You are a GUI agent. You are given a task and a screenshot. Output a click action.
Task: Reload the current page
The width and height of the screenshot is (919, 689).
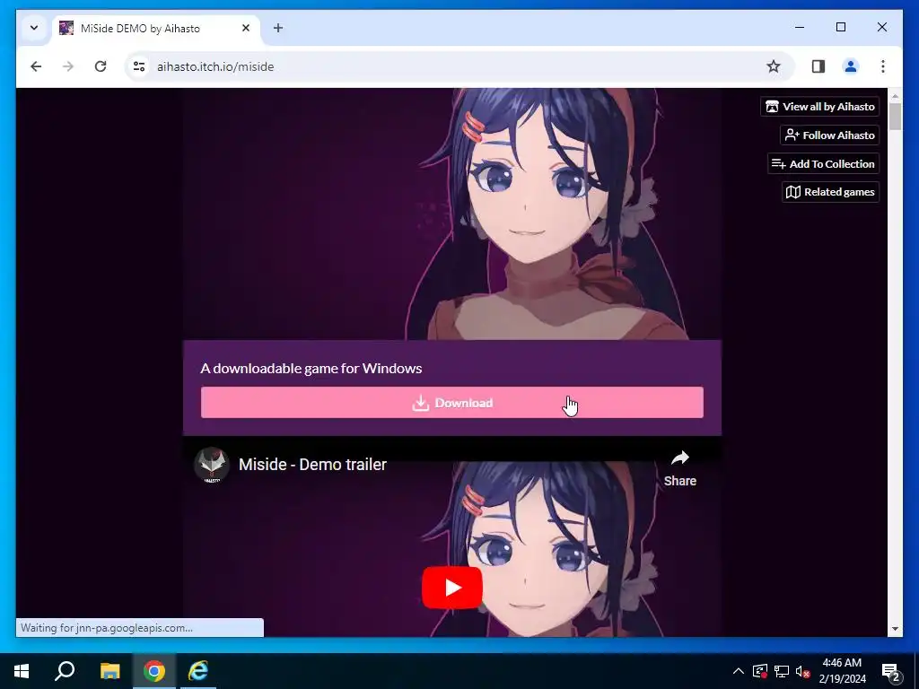pyautogui.click(x=101, y=66)
